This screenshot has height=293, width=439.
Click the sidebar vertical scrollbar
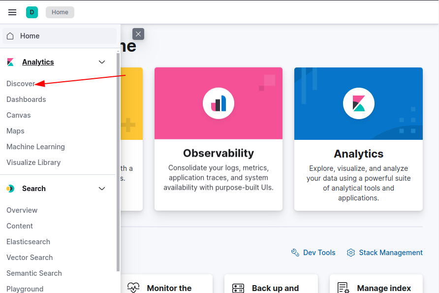pos(118,163)
